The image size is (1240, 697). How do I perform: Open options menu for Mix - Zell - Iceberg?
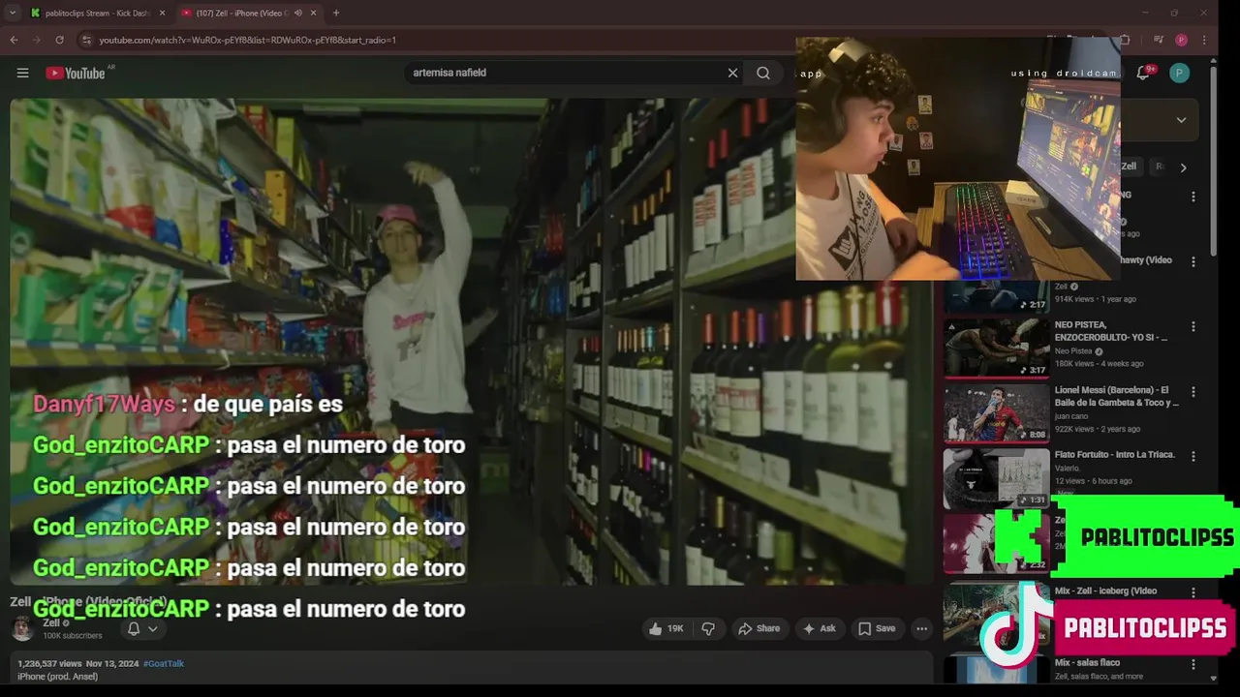click(1193, 591)
